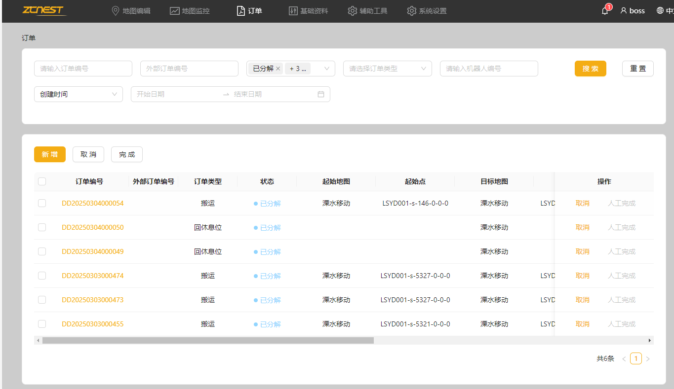The image size is (674, 389).
Task: Open 基础资料 menu
Action: [x=309, y=11]
